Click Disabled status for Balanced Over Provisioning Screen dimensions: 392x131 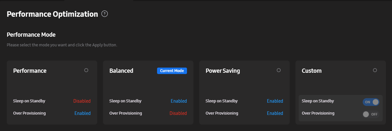[x=178, y=113]
